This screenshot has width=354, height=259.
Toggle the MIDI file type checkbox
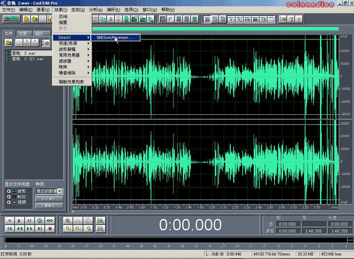(8, 197)
